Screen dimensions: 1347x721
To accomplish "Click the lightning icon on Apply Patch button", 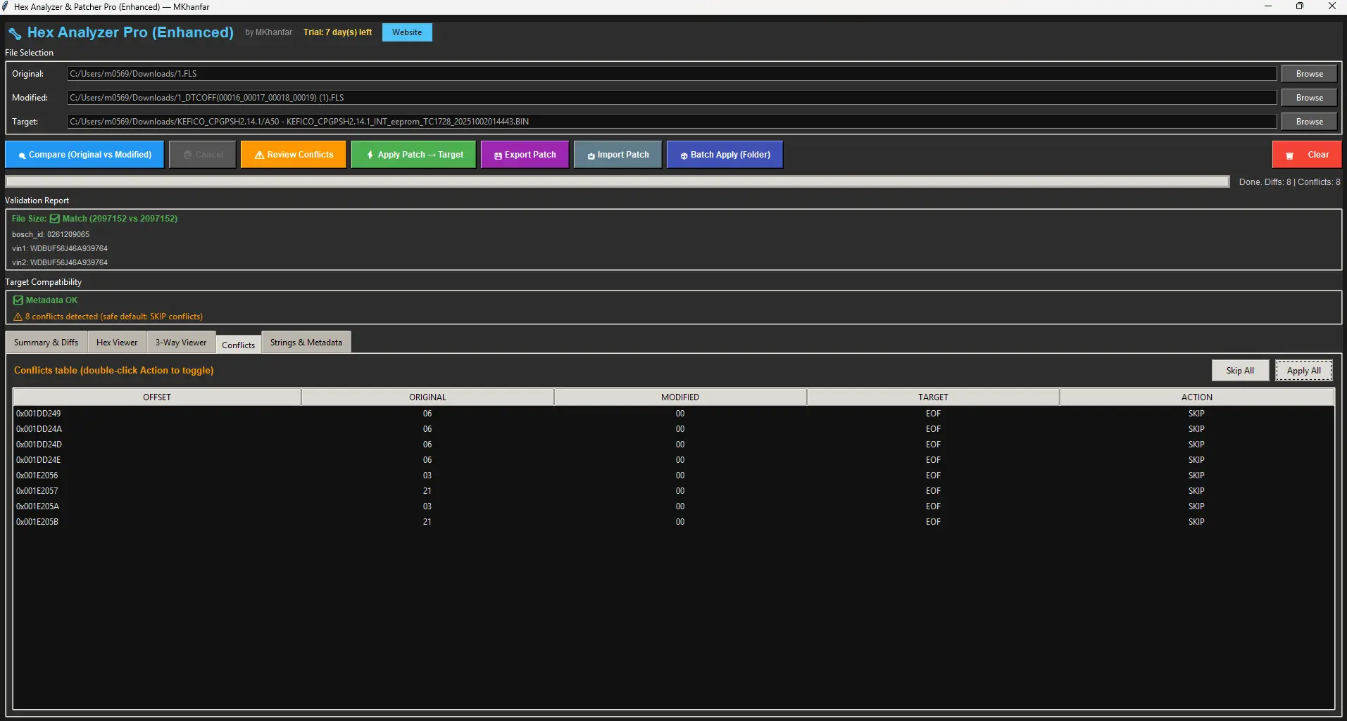I will (x=370, y=154).
